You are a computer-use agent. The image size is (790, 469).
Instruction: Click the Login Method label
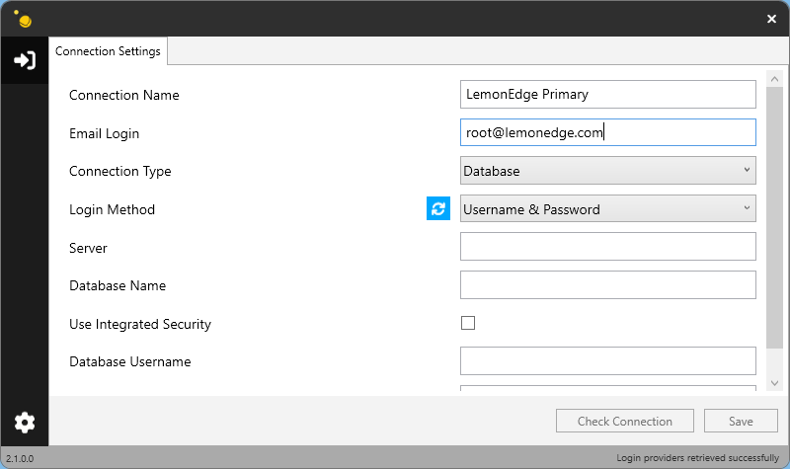112,209
